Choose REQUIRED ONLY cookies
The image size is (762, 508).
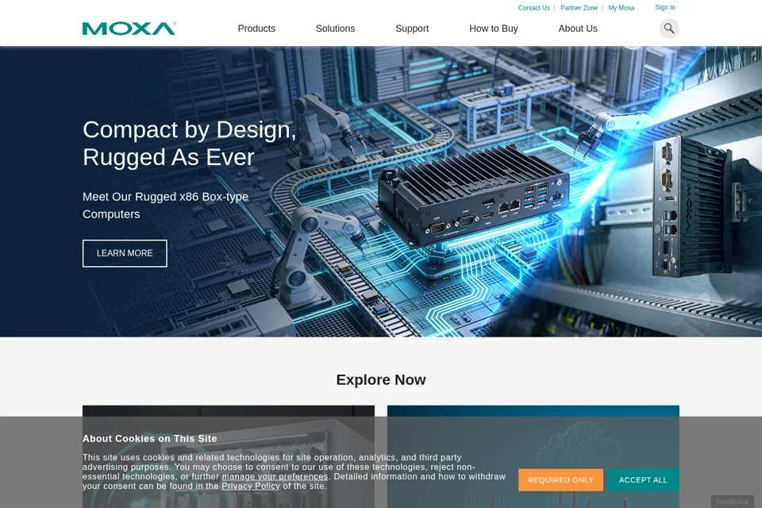point(560,479)
